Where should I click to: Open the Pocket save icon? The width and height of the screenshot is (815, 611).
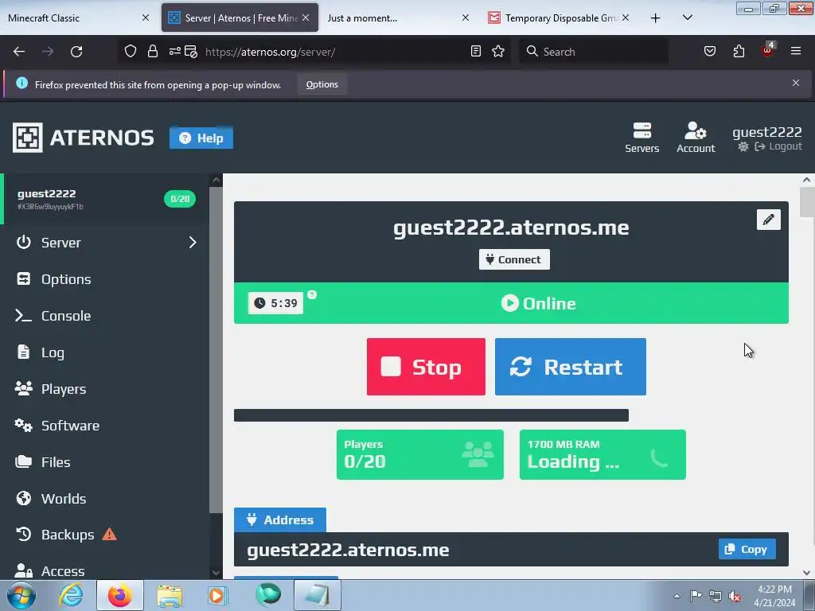pos(710,52)
